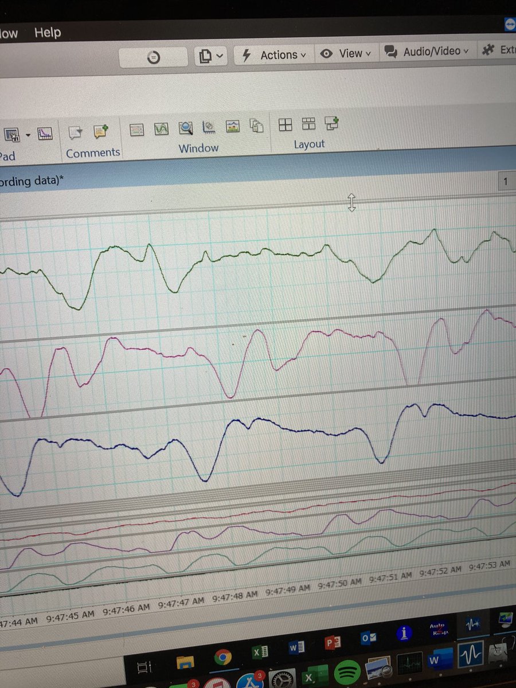Click the Comments group label
The image size is (516, 688).
point(93,153)
